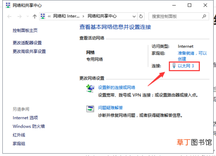
Task: Open 家庭组 link in sidebar
Action: pos(19,144)
